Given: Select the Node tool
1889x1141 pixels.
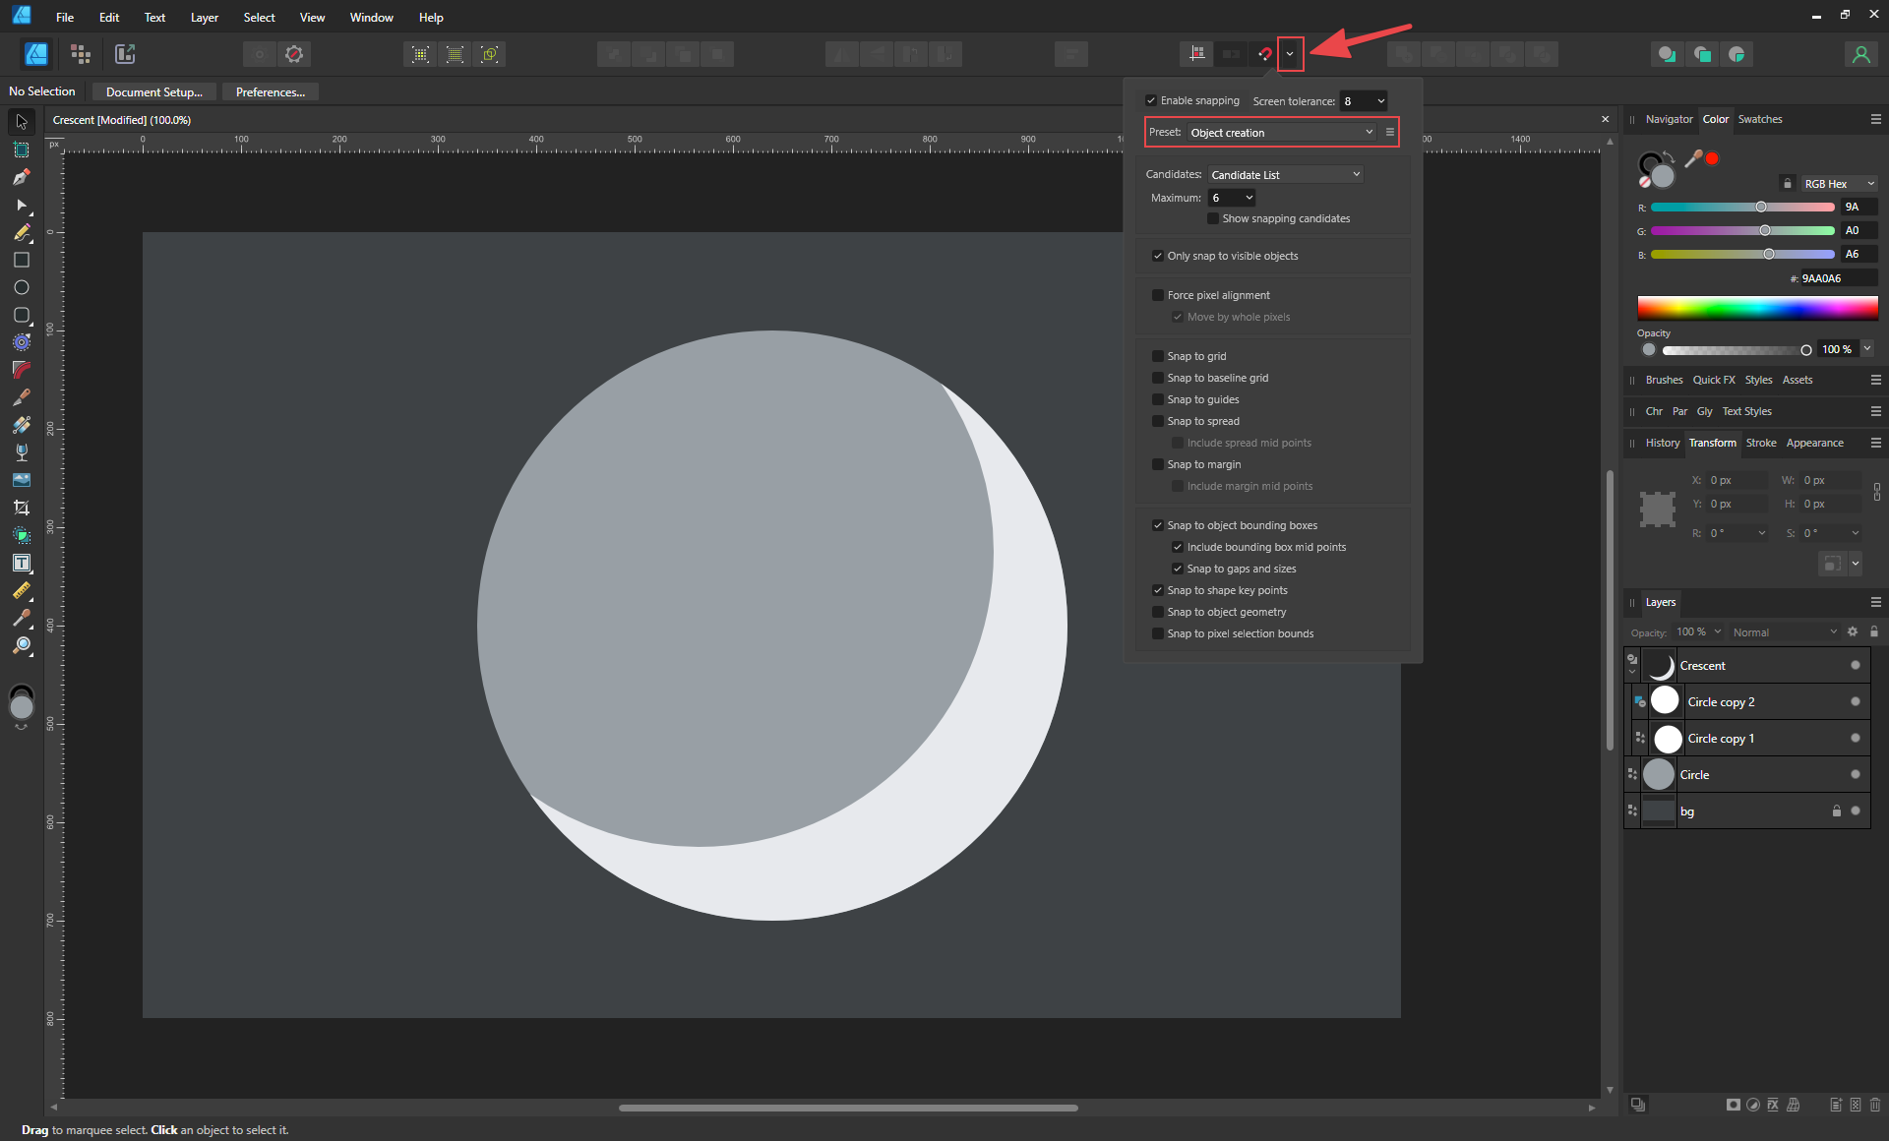Looking at the screenshot, I should pyautogui.click(x=22, y=207).
